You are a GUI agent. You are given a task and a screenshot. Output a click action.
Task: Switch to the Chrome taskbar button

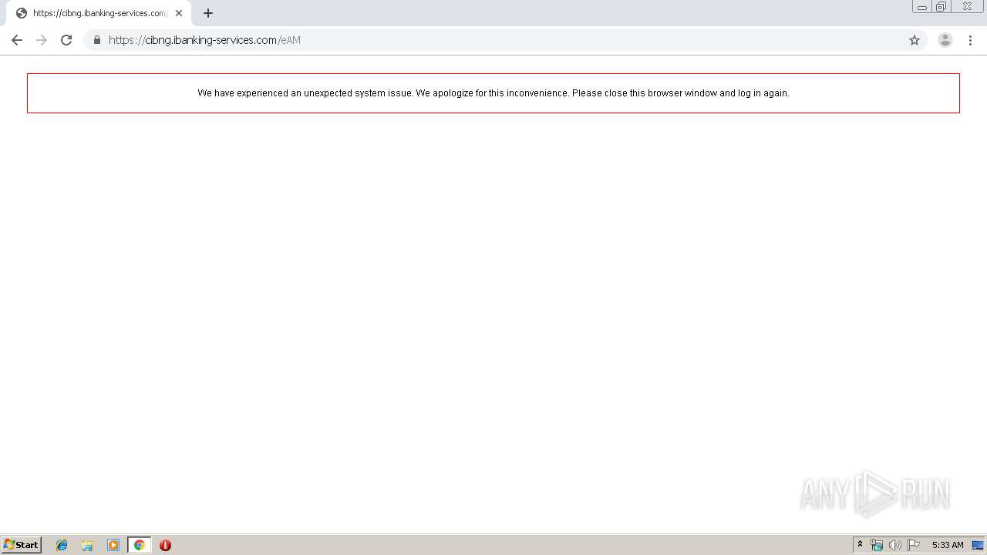tap(139, 545)
